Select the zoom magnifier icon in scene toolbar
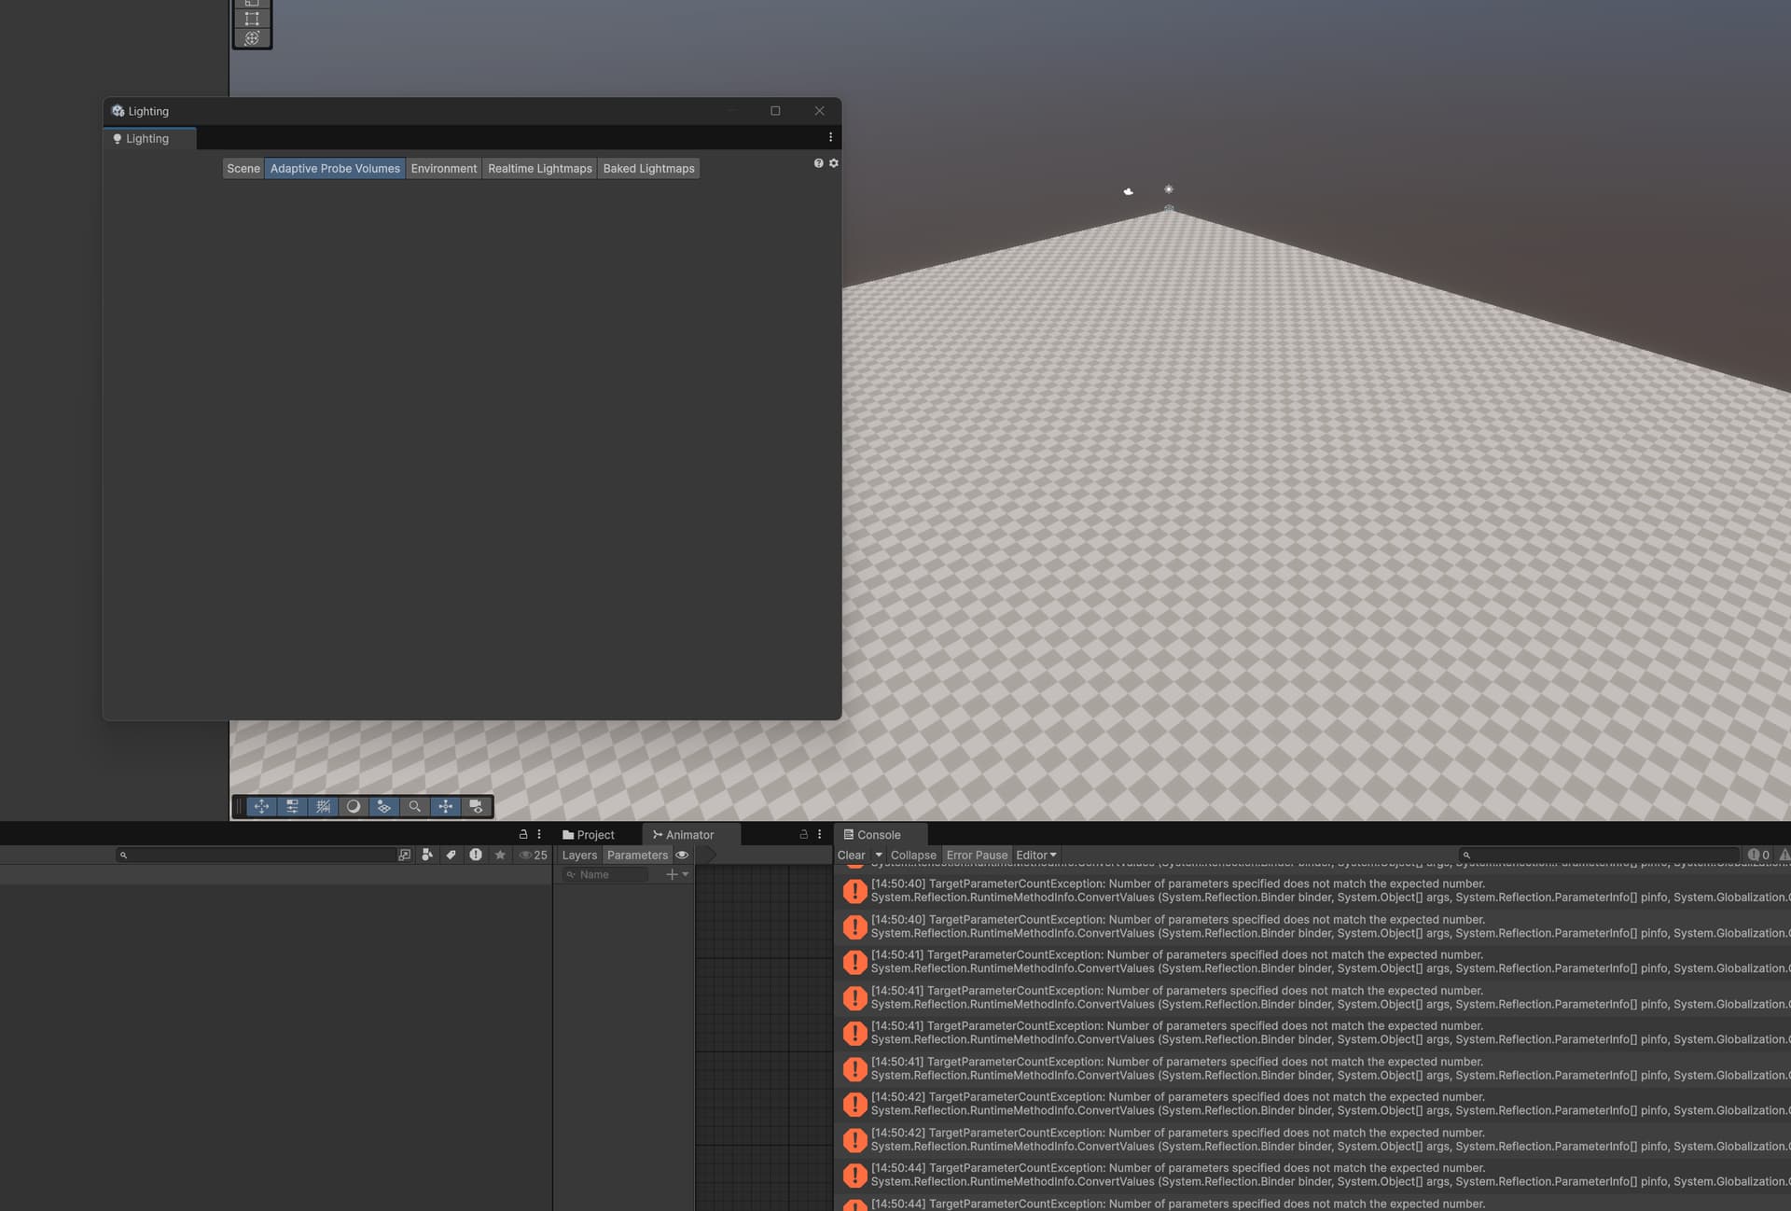This screenshot has height=1211, width=1791. [415, 806]
